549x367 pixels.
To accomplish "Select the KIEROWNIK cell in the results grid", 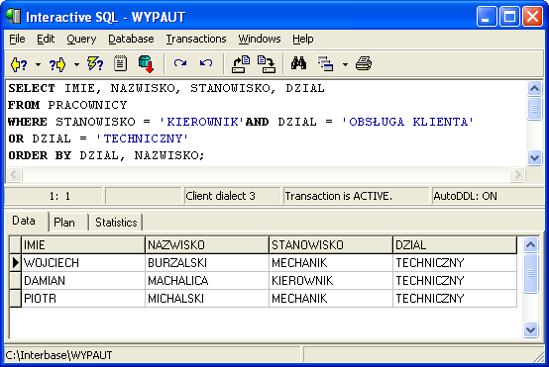I will point(331,281).
